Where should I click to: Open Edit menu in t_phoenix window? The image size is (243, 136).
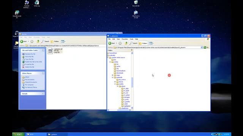click(114, 39)
